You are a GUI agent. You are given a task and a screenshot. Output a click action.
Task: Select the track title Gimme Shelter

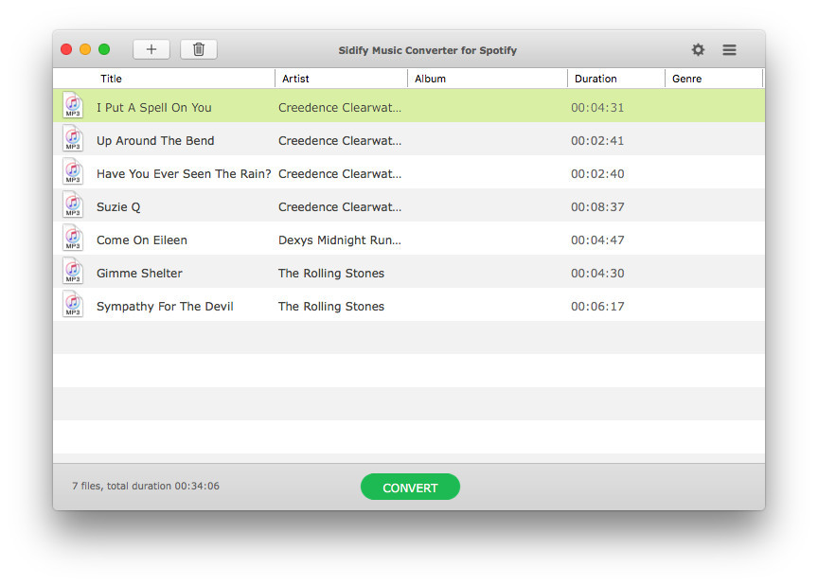coord(139,274)
